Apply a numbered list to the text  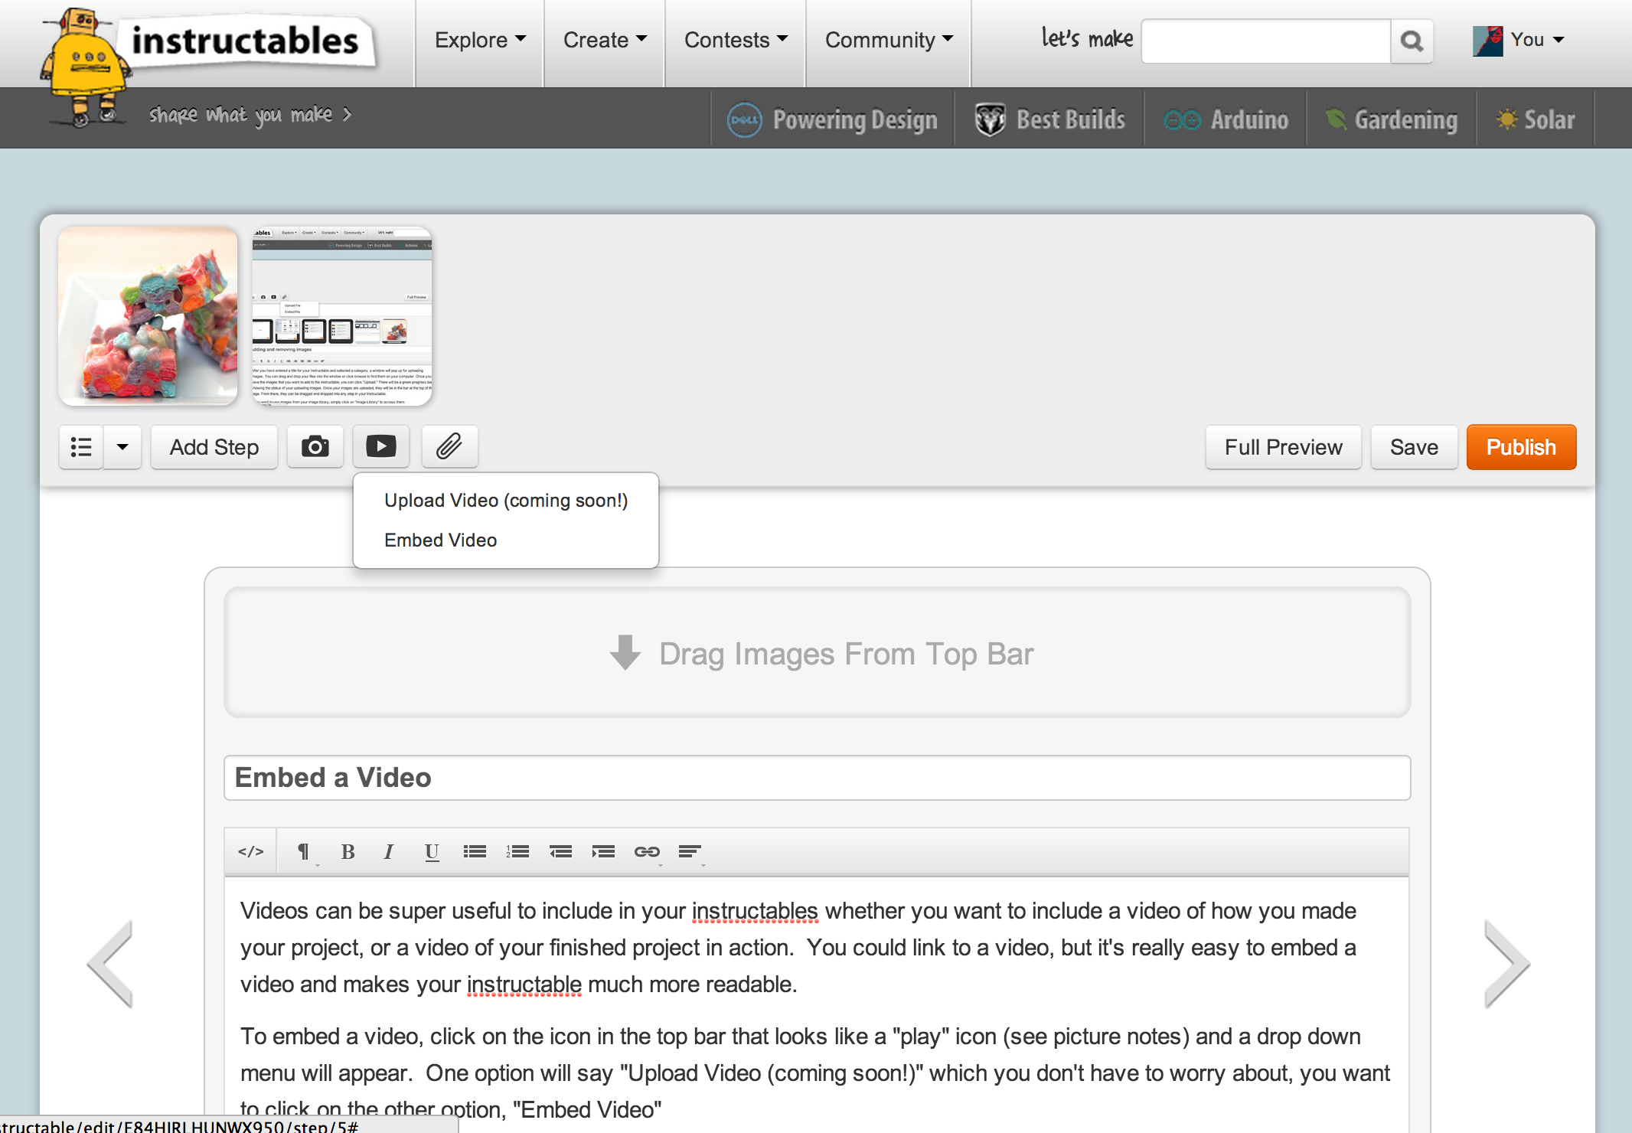point(517,851)
